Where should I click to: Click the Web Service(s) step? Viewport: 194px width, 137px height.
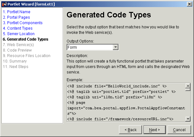click(18, 45)
